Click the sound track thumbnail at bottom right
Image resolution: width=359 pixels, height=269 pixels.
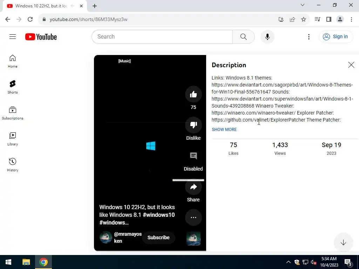click(x=194, y=239)
